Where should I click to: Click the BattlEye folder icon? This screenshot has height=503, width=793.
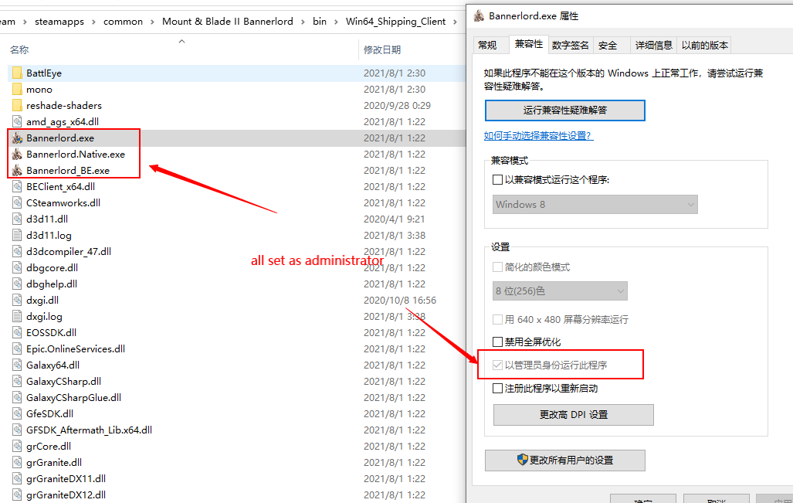pyautogui.click(x=17, y=73)
